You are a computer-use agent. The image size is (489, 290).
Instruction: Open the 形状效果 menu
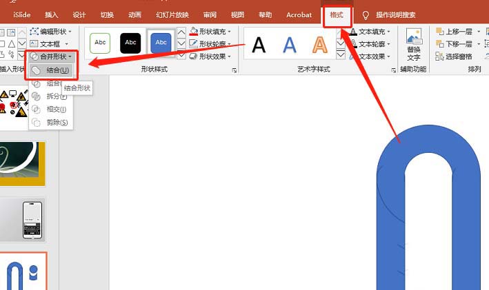pyautogui.click(x=210, y=56)
